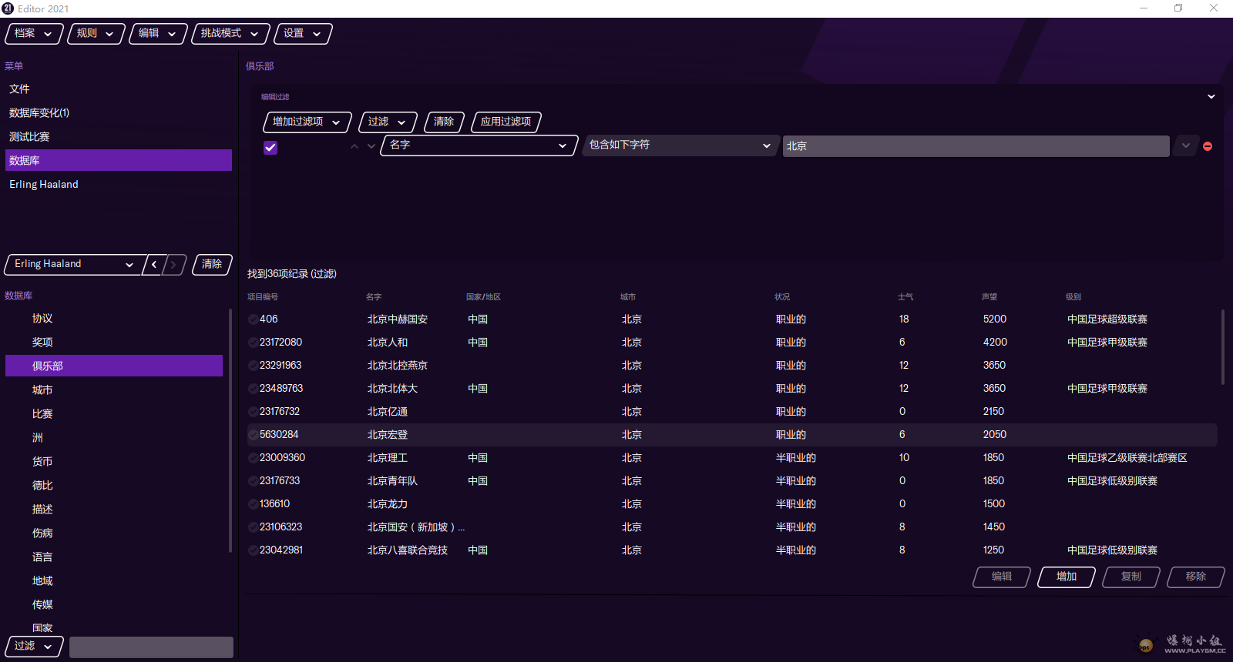Open the 挑战模式 menu
The image size is (1233, 662).
pyautogui.click(x=230, y=33)
